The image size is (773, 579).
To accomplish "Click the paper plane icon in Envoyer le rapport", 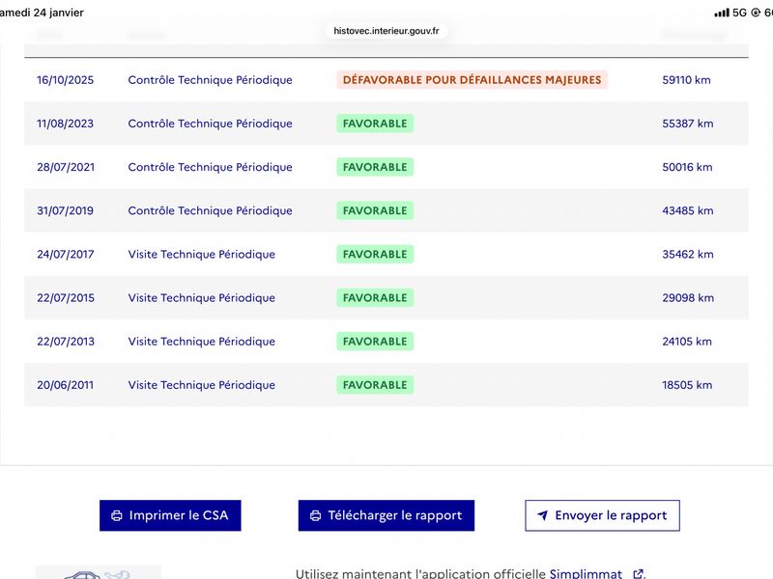I will 542,515.
